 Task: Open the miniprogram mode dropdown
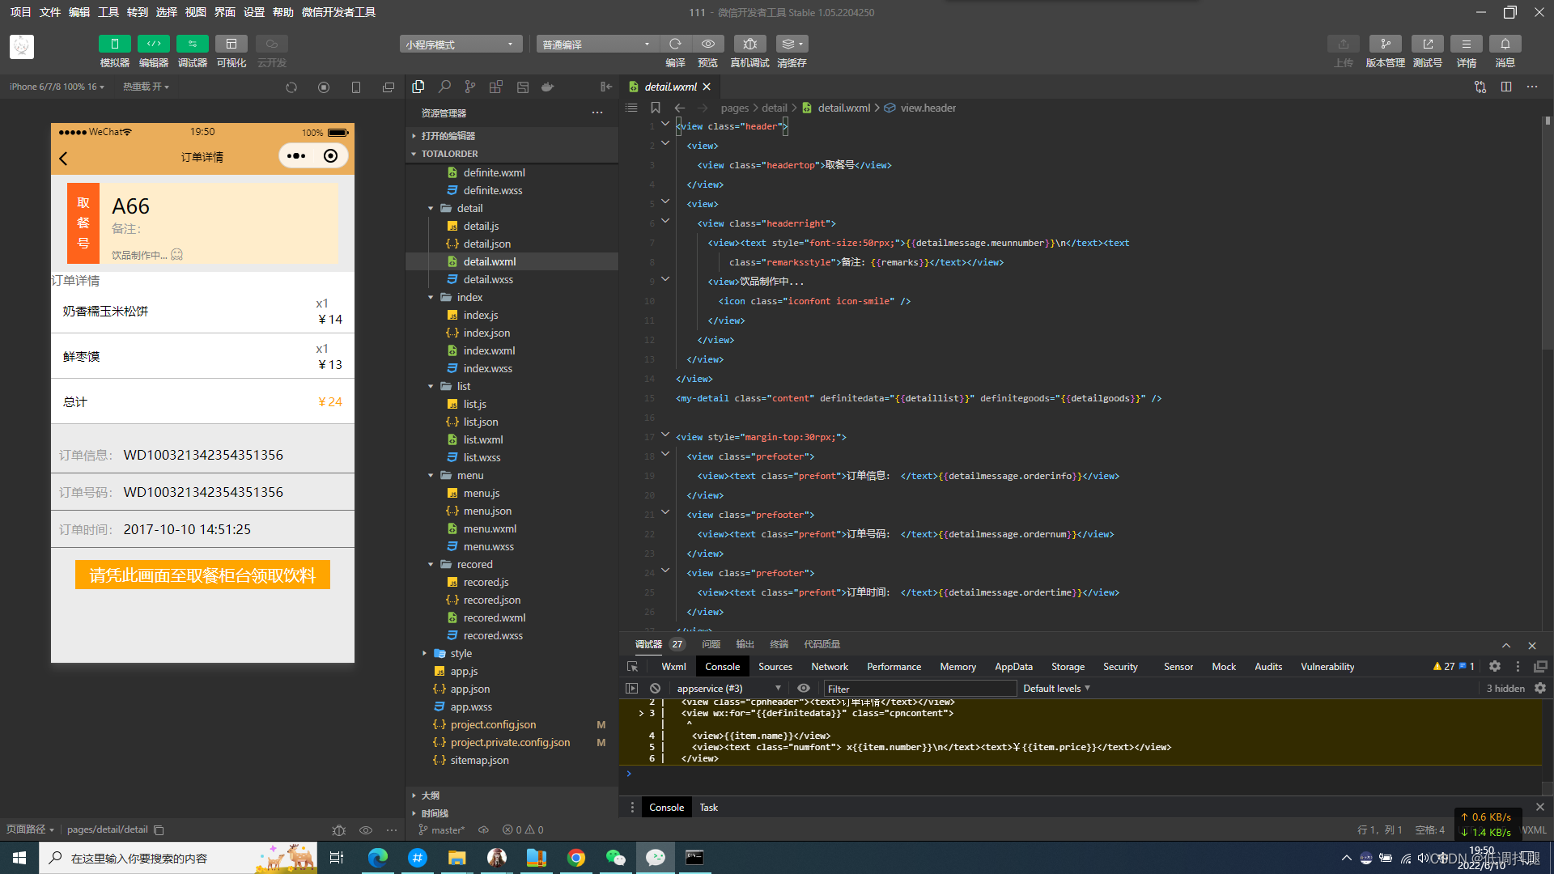coord(460,44)
